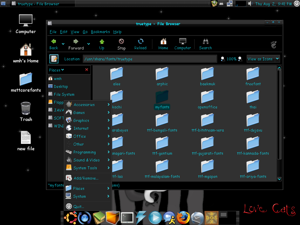300x225 pixels.
Task: Open the Bookmarks menu
Action: click(x=100, y=32)
